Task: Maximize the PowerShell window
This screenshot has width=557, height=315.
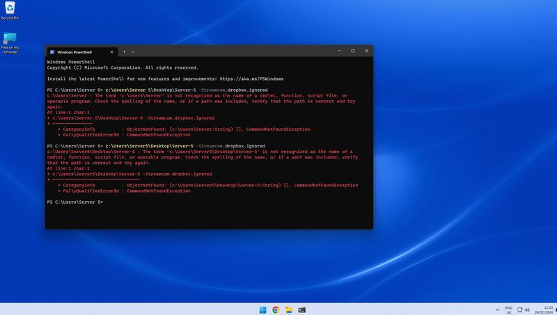Action: pos(353,51)
